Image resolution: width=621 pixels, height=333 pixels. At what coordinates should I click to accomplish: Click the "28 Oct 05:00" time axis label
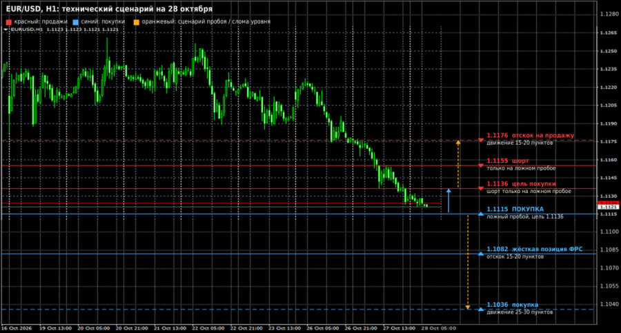click(438, 328)
